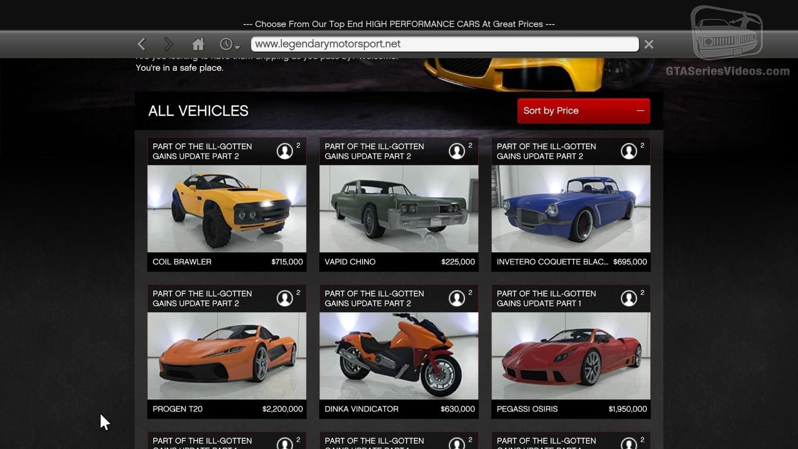
Task: Click the ALL VEHICLES heading
Action: coord(198,110)
